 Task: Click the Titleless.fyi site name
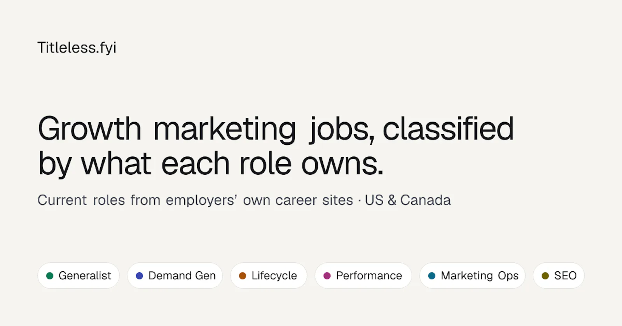click(x=77, y=48)
